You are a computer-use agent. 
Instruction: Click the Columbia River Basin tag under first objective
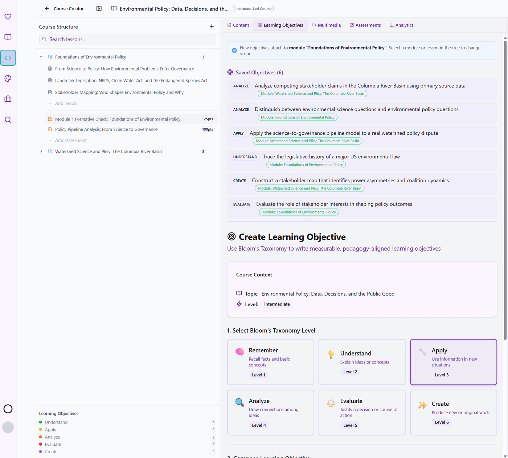[312, 94]
